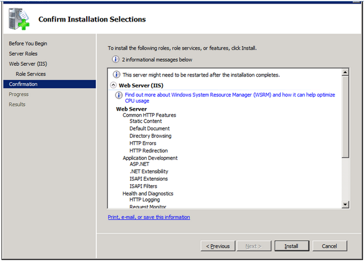Select 'Before You Begin' in the sidebar

[28, 43]
